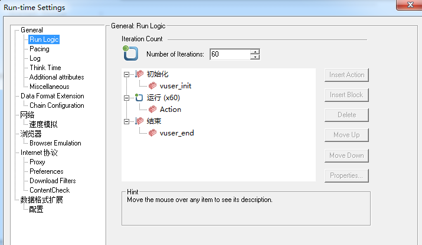Open the Proxy settings
This screenshot has width=422, height=245.
coord(37,162)
